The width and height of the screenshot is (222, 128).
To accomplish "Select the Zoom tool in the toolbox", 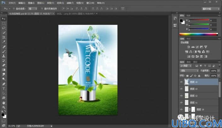I will (4, 107).
